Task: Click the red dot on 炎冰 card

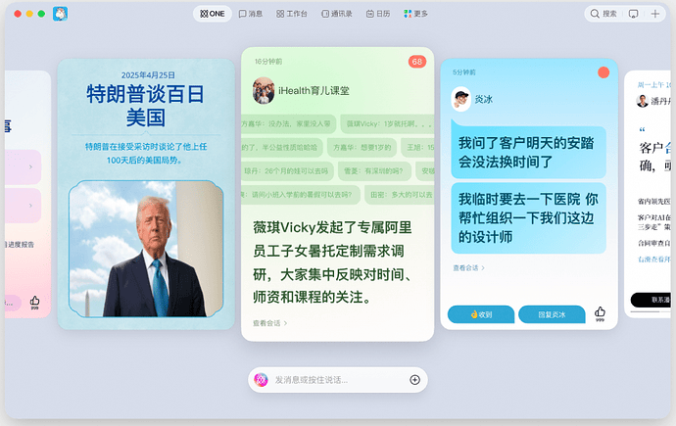Action: tap(604, 72)
